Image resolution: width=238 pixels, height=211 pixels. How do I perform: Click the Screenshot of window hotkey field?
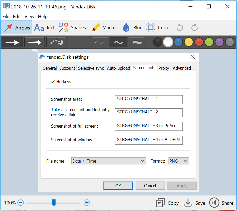[x=149, y=140]
